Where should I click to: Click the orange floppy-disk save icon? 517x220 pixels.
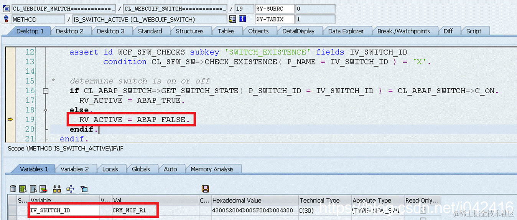[205, 189]
